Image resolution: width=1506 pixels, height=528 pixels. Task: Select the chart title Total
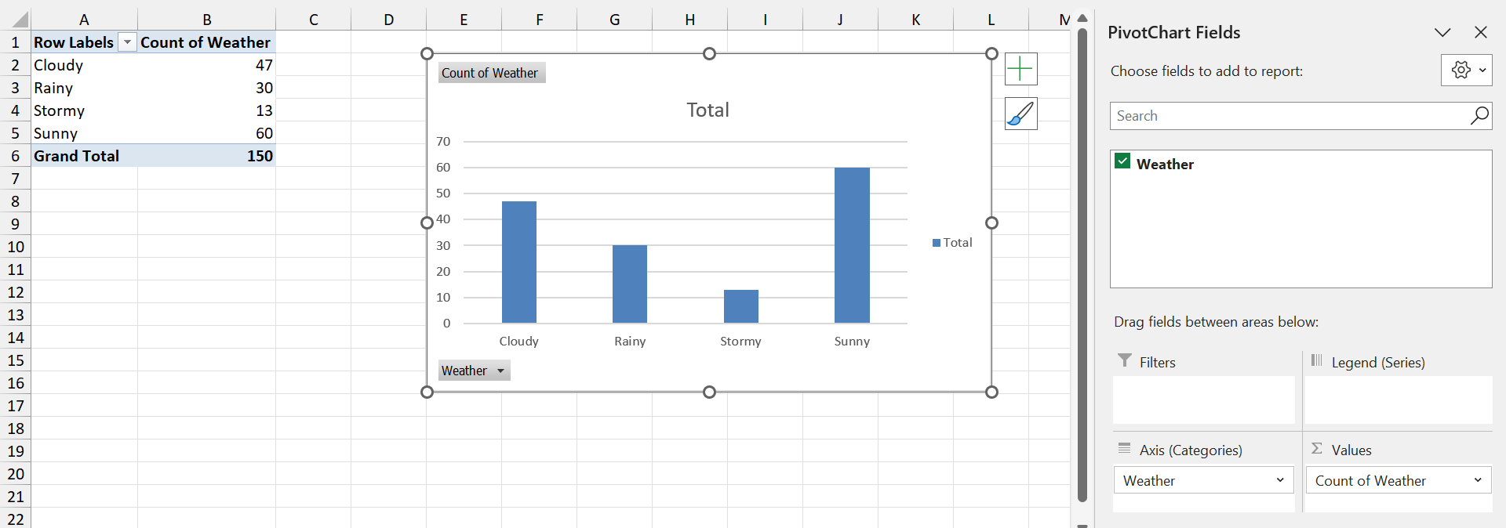[708, 110]
